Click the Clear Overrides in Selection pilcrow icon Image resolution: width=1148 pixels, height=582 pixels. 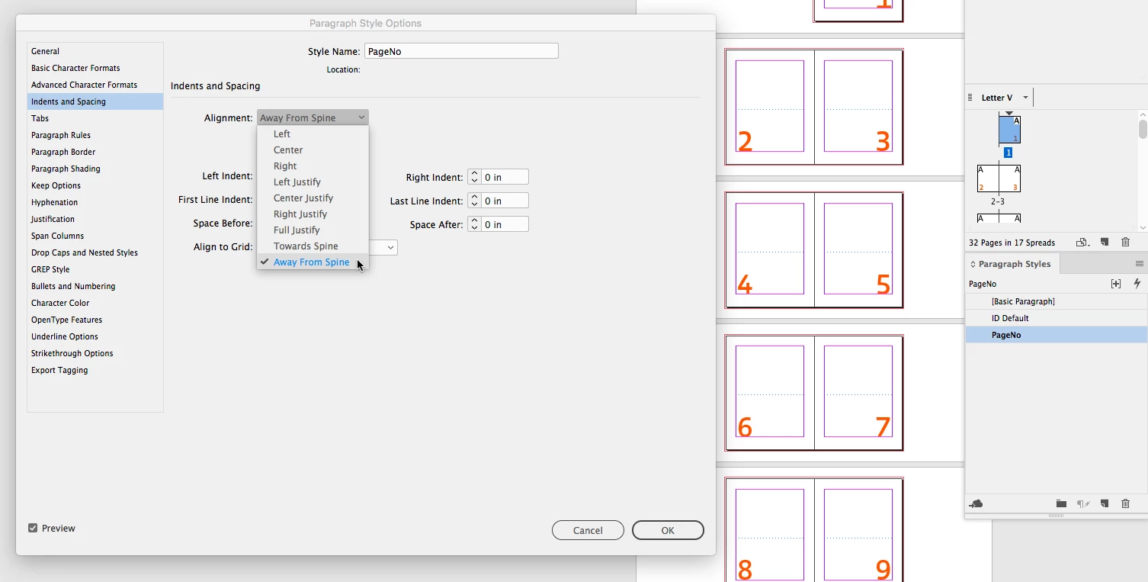1082,504
